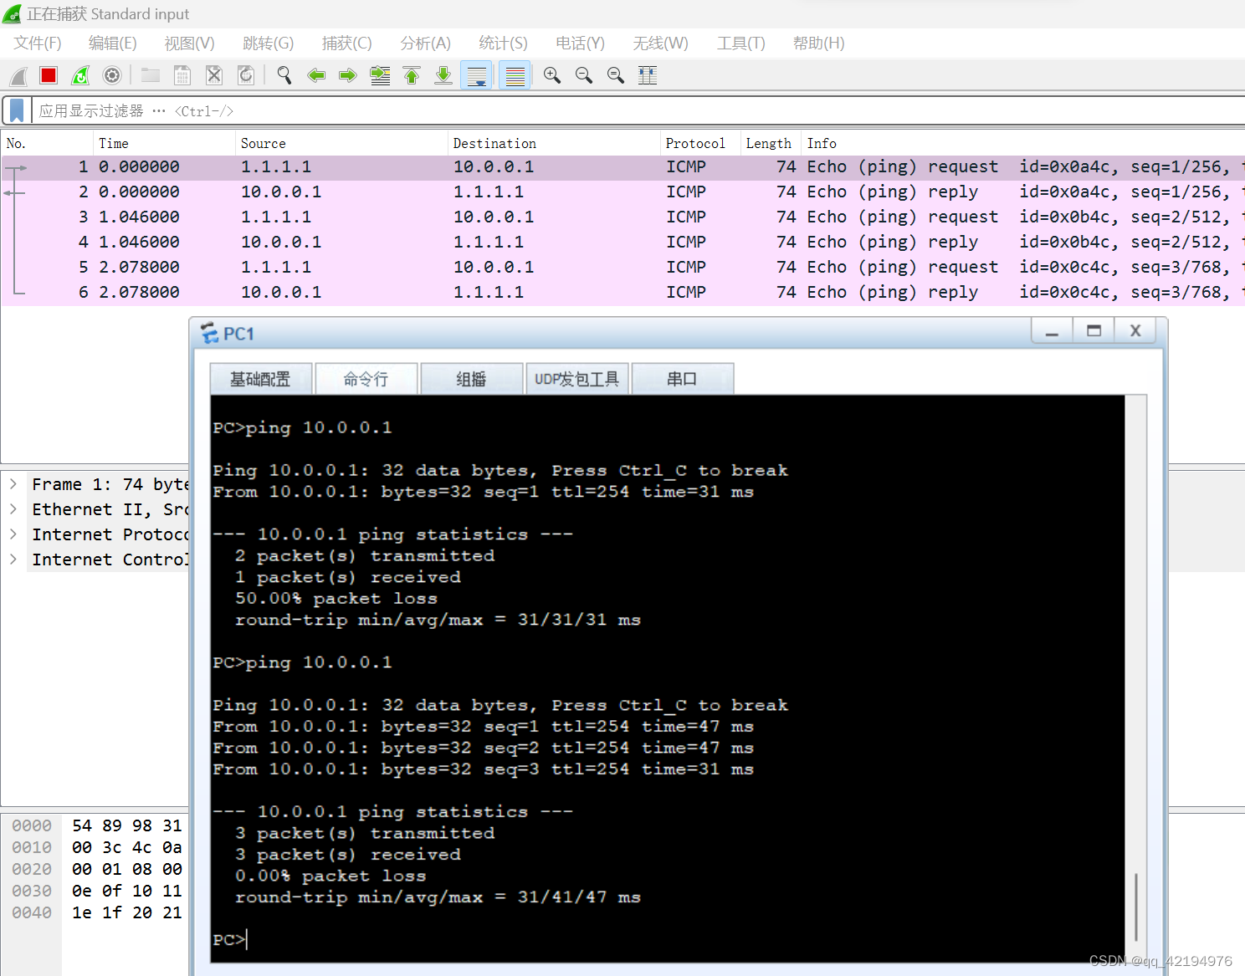Expand the Internet Control Message detail row
The width and height of the screenshot is (1245, 976).
13,560
